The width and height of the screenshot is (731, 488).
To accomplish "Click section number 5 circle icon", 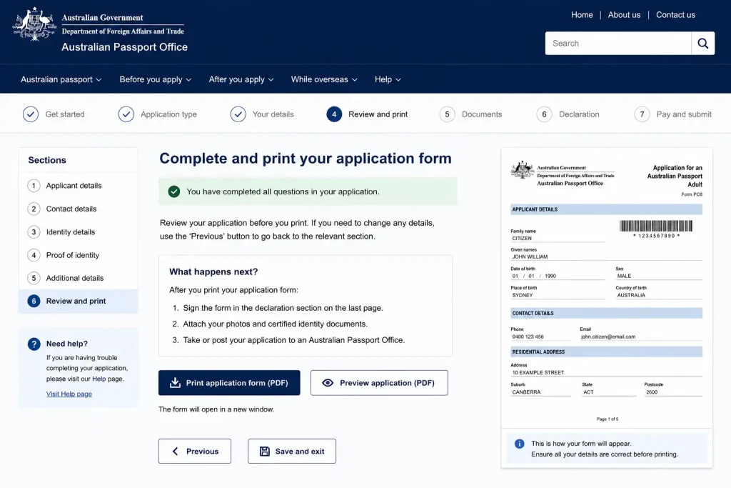I will tap(34, 278).
